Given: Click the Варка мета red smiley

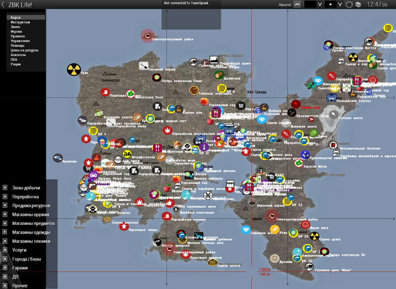Looking at the screenshot, I should [305, 224].
